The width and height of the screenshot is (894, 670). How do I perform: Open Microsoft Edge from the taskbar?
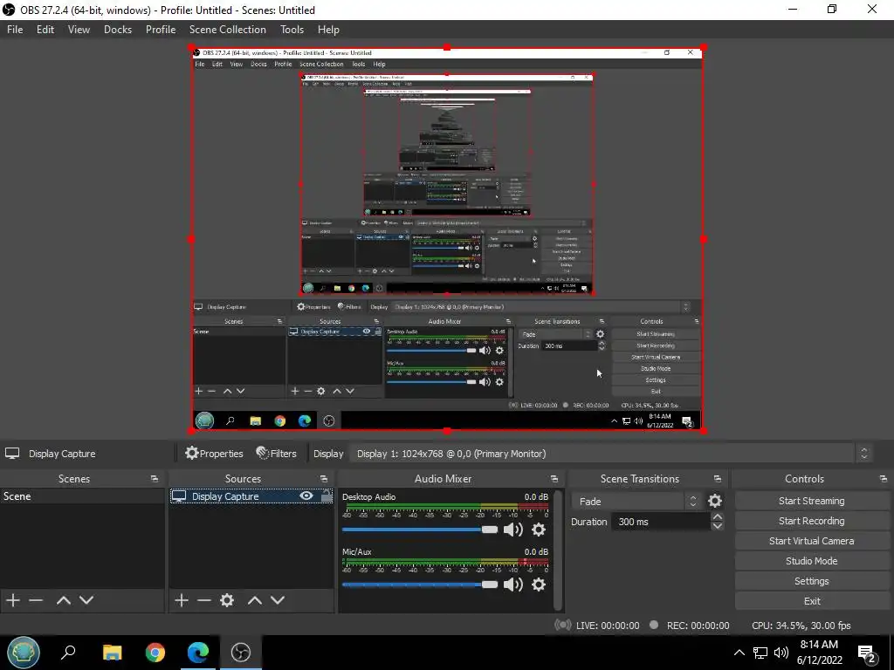(x=198, y=653)
